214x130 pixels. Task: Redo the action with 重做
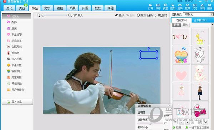pos(130,15)
